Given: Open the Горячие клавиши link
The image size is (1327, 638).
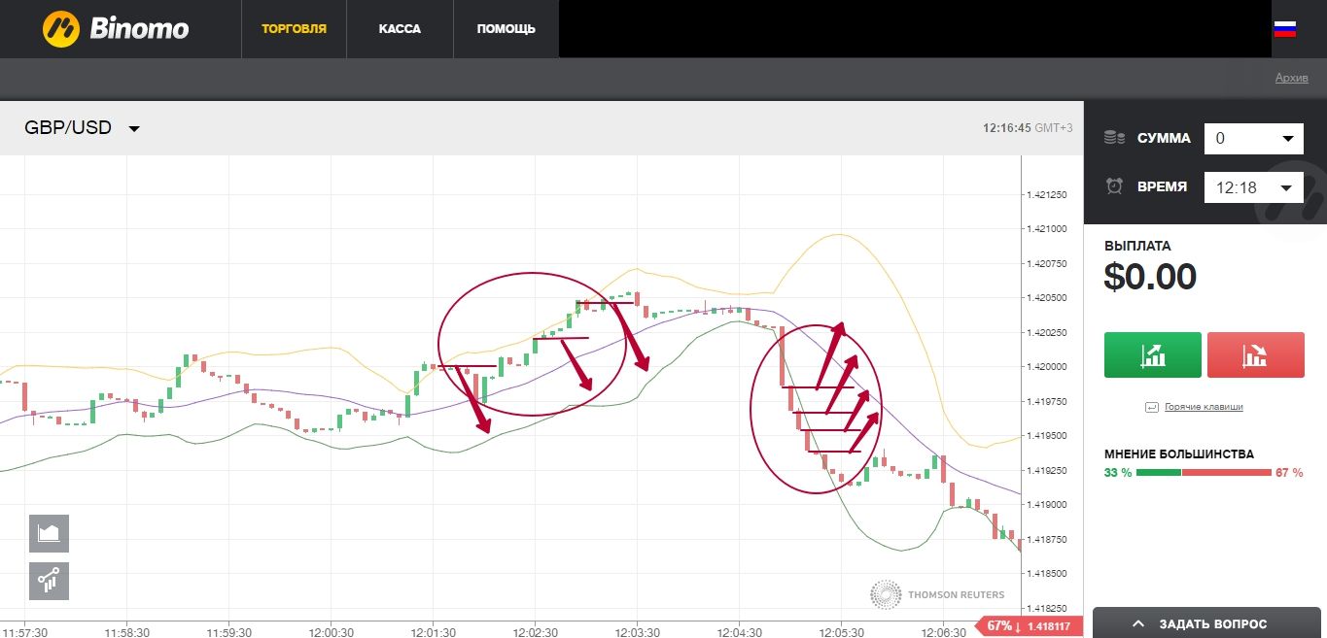Looking at the screenshot, I should point(1204,407).
